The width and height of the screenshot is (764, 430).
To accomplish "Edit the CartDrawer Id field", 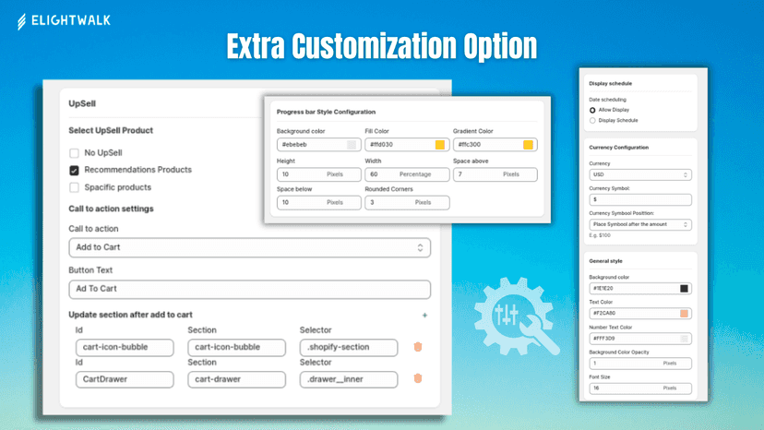I will (x=125, y=379).
